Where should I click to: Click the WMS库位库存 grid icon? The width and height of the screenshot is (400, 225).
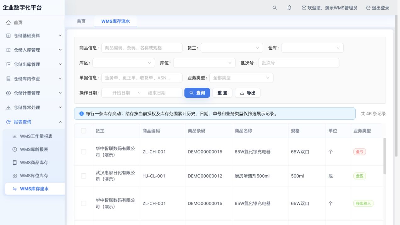14,176
